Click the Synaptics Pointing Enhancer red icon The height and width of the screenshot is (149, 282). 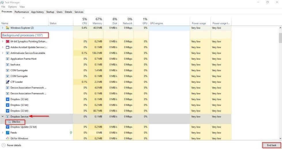(7, 42)
